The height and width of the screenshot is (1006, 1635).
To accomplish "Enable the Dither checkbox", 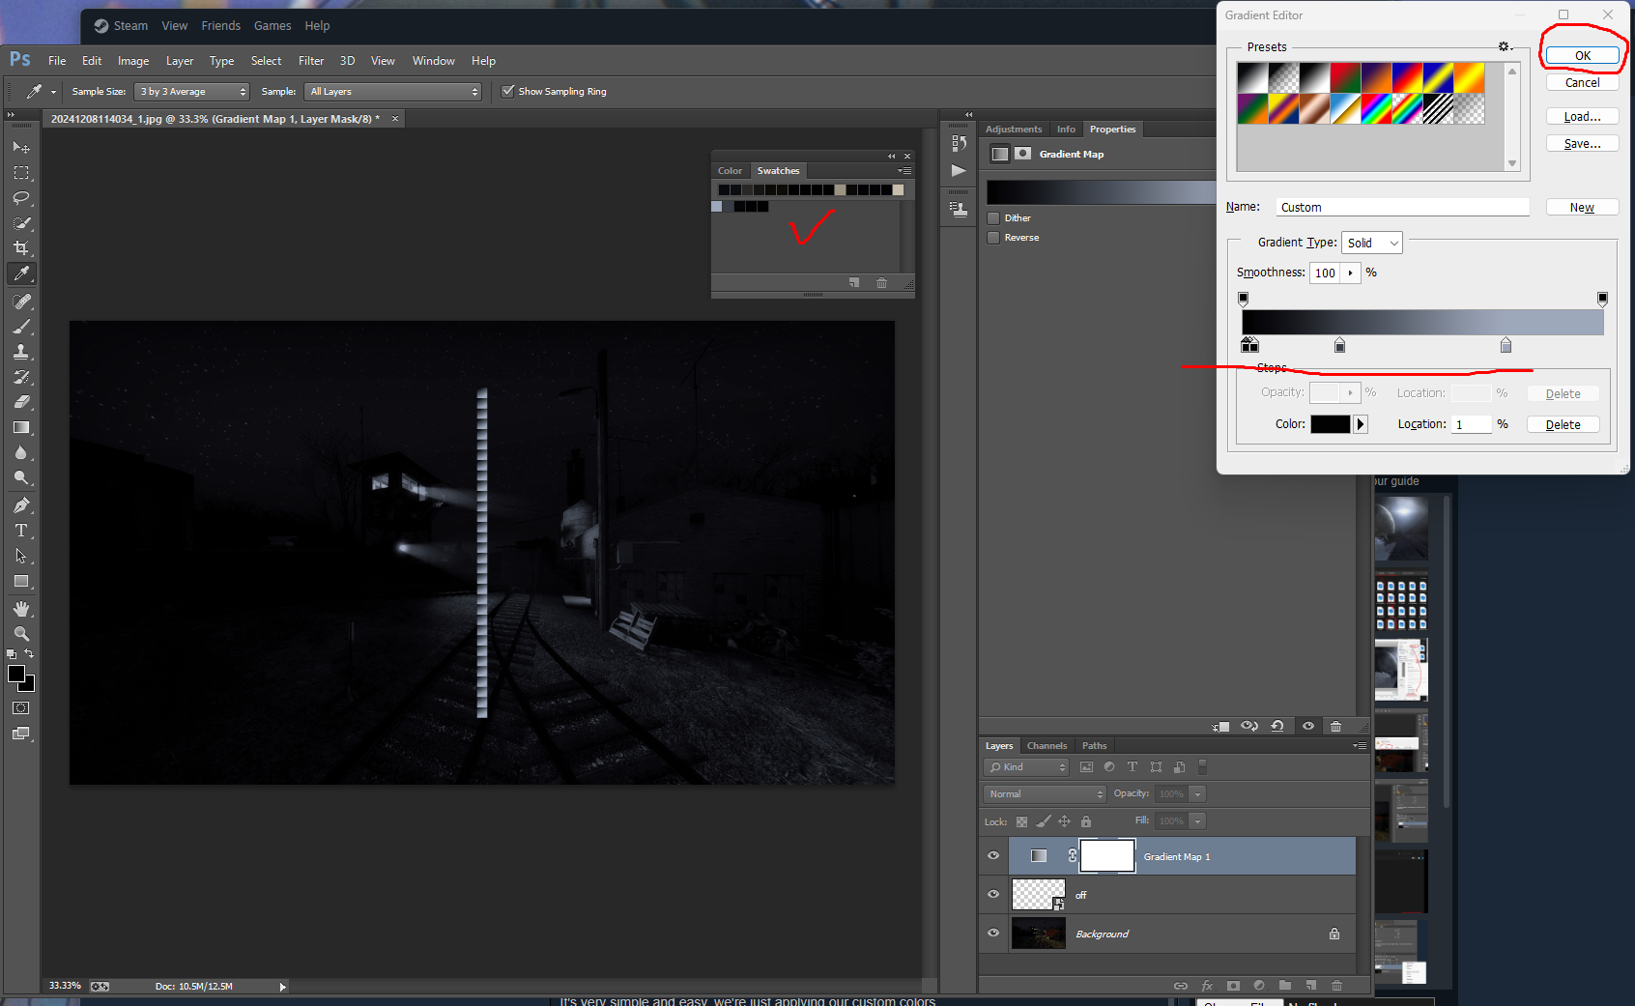I will tap(993, 218).
